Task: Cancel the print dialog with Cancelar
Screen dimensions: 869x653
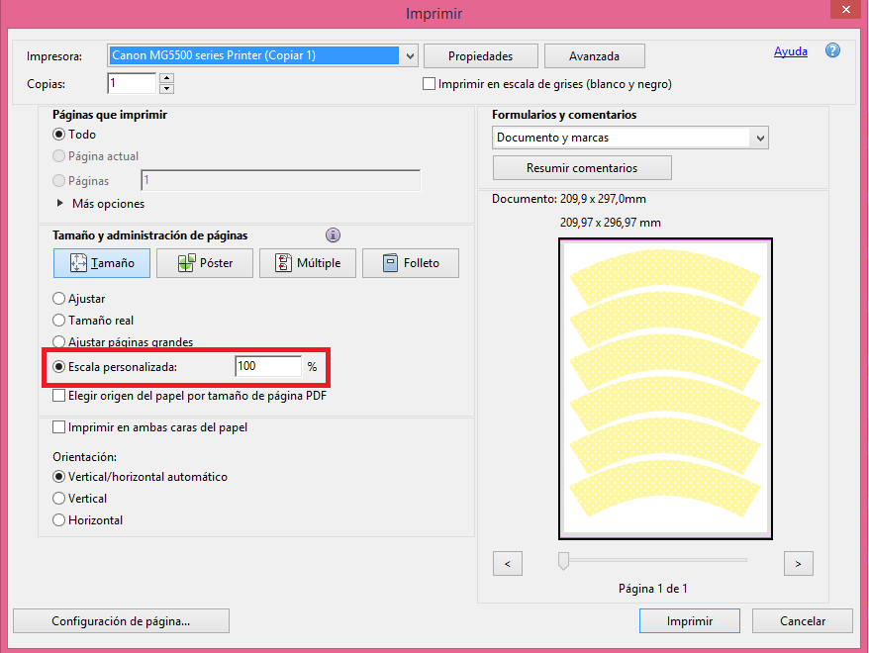Action: point(803,621)
